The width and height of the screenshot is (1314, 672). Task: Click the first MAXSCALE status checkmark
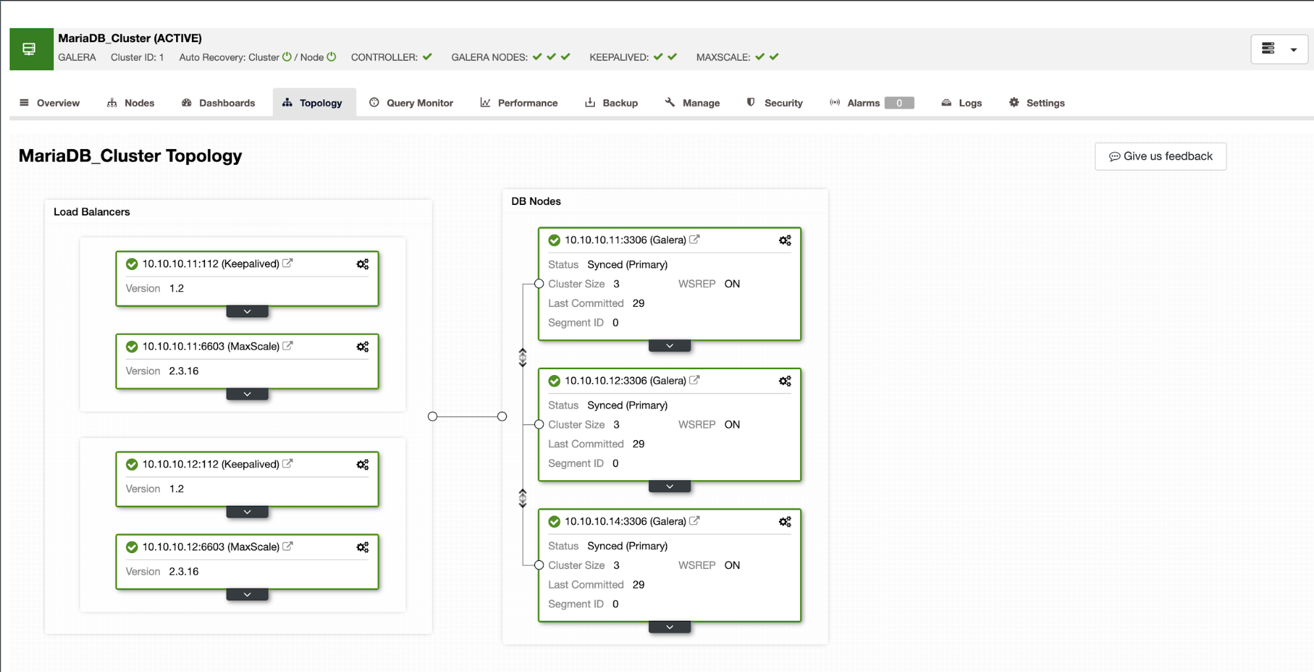coord(760,56)
